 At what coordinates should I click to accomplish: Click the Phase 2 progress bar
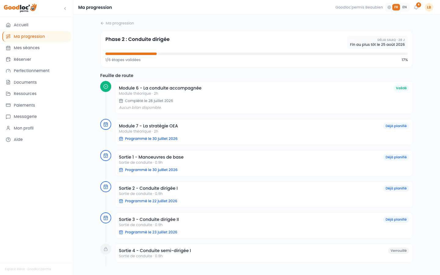(257, 54)
